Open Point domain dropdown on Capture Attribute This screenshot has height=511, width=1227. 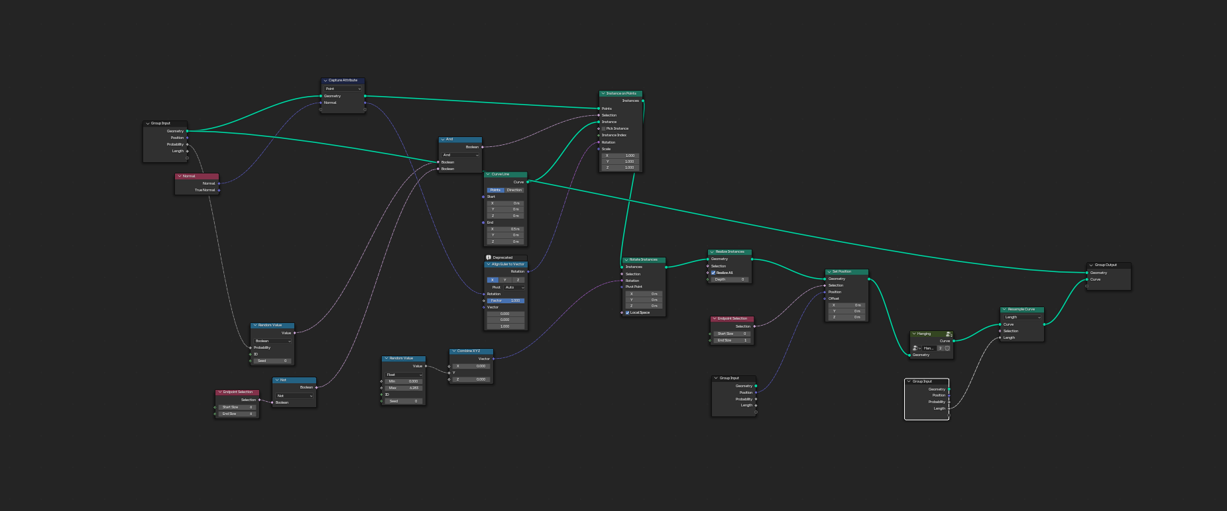(343, 89)
